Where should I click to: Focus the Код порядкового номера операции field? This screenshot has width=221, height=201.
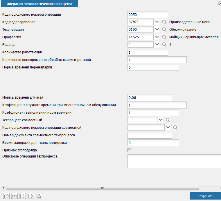[148, 15]
